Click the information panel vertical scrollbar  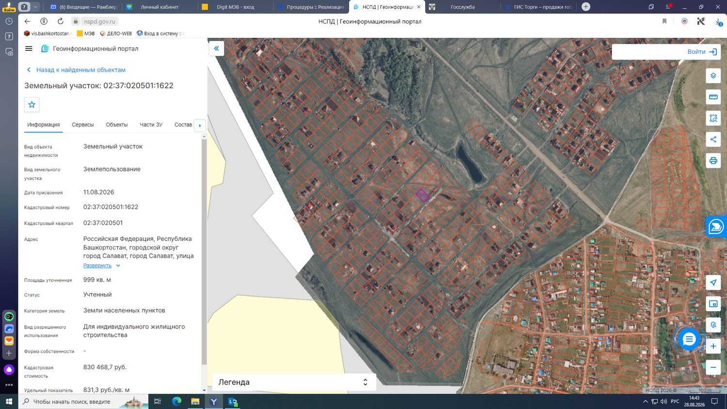click(x=204, y=252)
